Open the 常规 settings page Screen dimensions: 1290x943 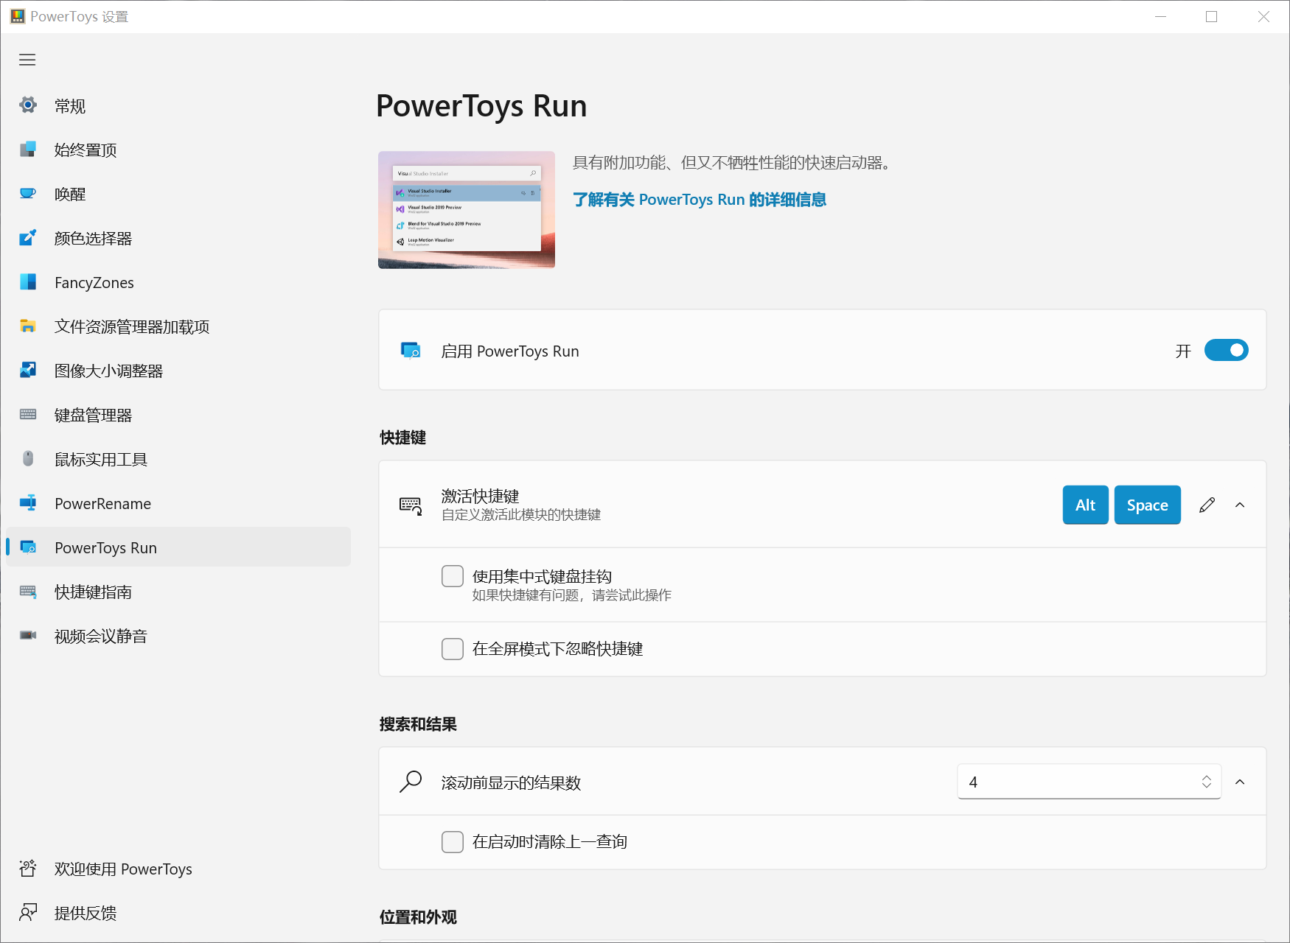(x=178, y=105)
